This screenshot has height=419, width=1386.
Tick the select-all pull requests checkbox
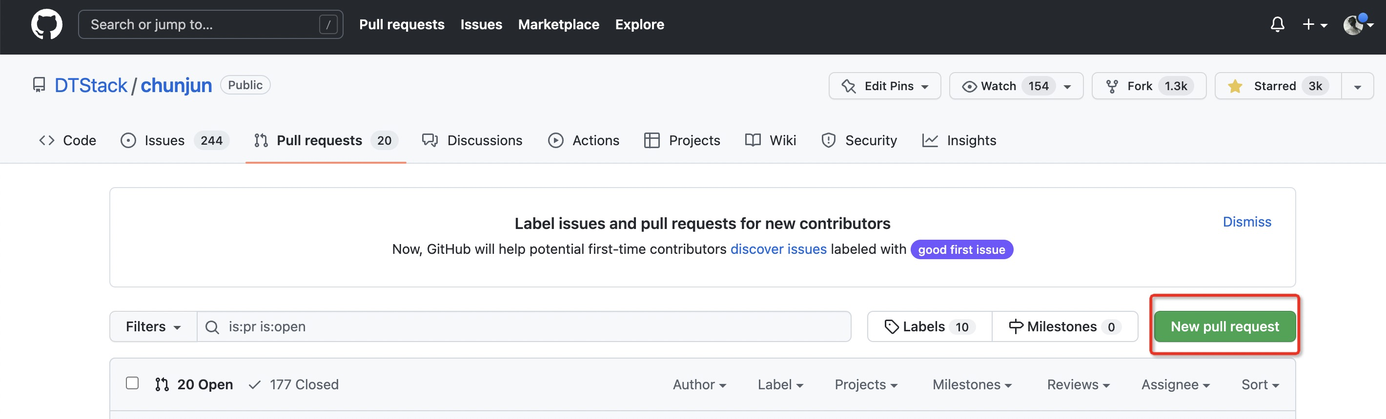tap(132, 383)
